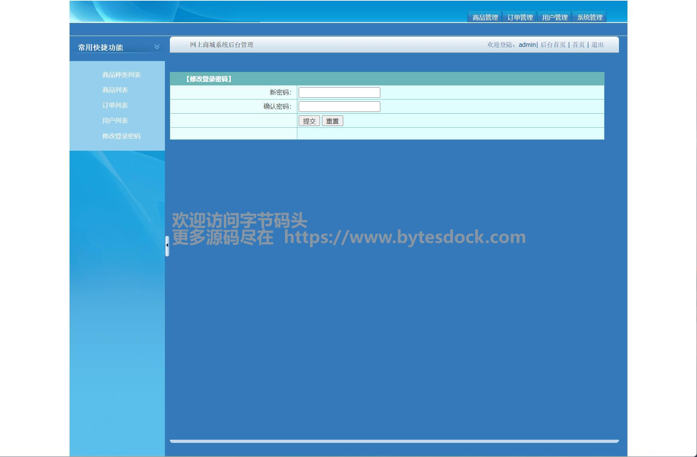Open 用户列表 sidebar link
The height and width of the screenshot is (457, 697).
(115, 121)
